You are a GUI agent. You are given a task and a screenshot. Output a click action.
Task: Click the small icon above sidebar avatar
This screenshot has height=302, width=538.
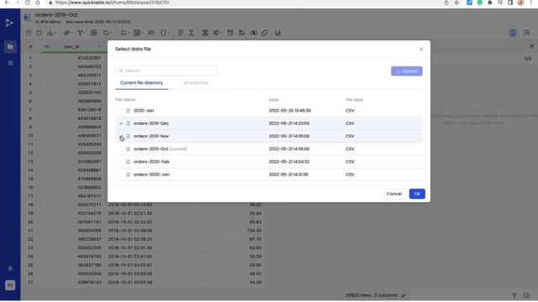tap(10, 268)
